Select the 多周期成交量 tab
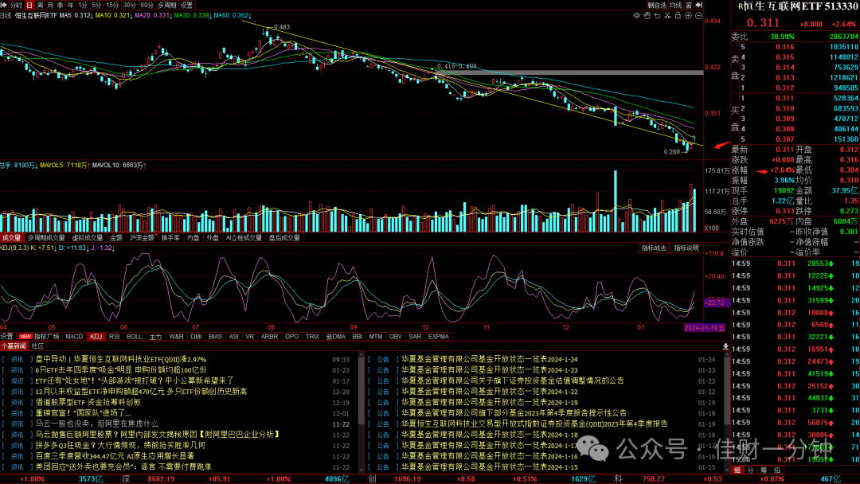 47,238
